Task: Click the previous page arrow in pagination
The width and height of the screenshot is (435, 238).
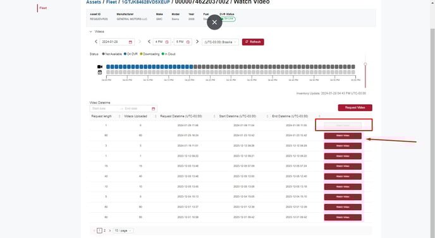Action: (94, 230)
